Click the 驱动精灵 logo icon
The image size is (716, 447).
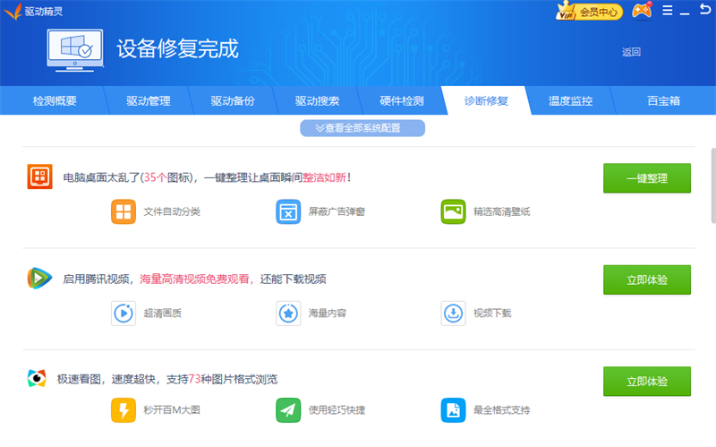[x=13, y=12]
